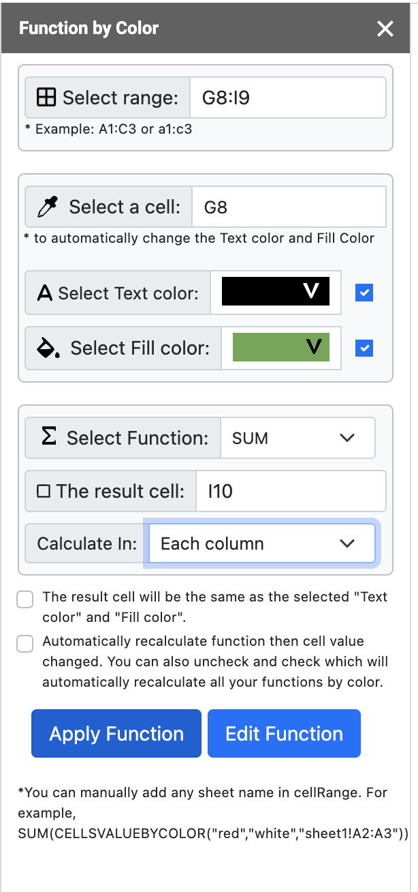Open the Select Function SUM dropdown
The image size is (418, 892).
[x=298, y=437]
